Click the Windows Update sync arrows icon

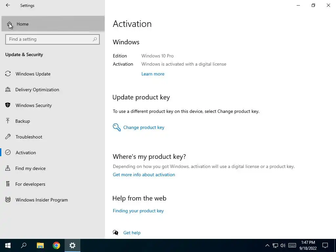point(8,74)
